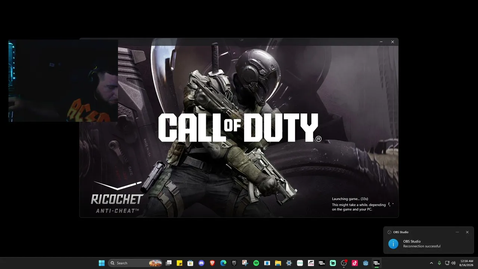Open Epic Games Launcher from the taskbar
The height and width of the screenshot is (269, 478).
pyautogui.click(x=234, y=263)
